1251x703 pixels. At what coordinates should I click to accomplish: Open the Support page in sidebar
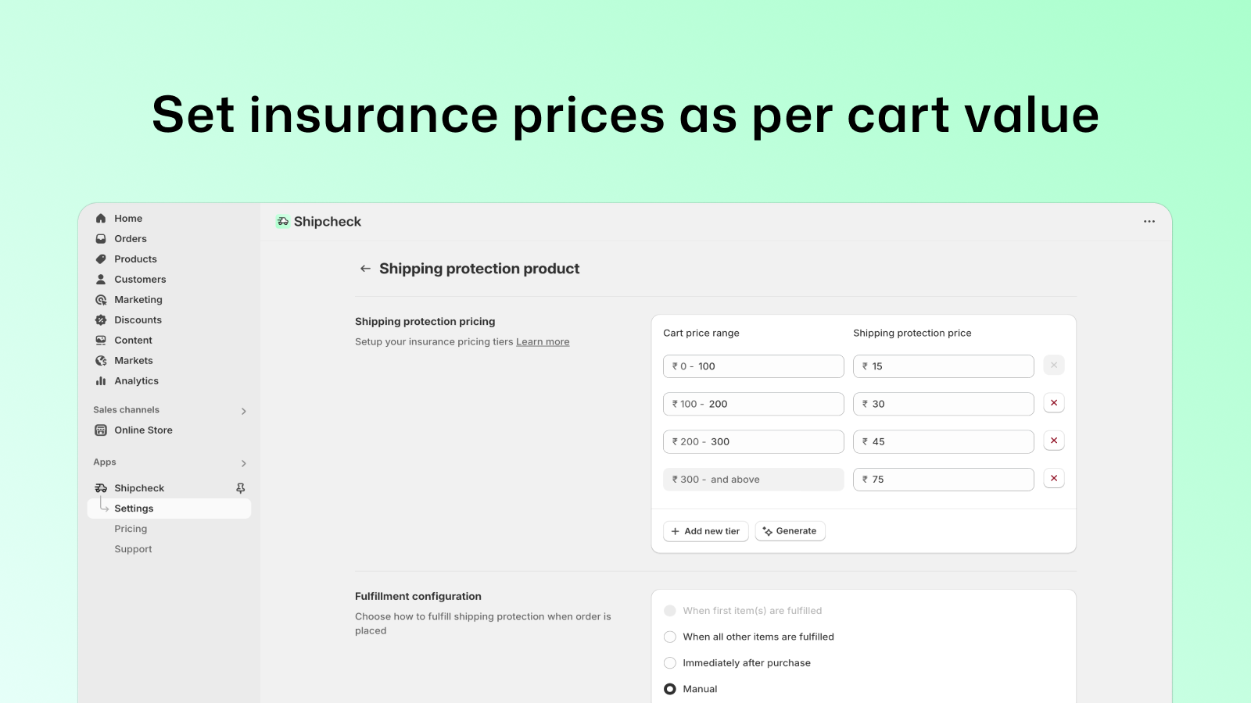click(133, 549)
